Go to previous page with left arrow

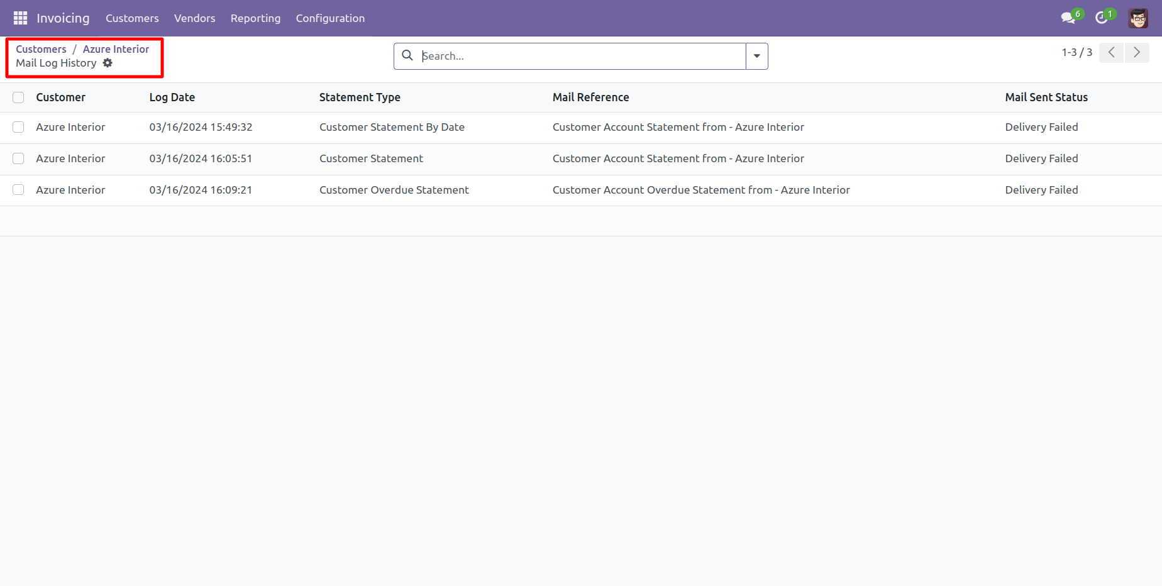(x=1111, y=53)
